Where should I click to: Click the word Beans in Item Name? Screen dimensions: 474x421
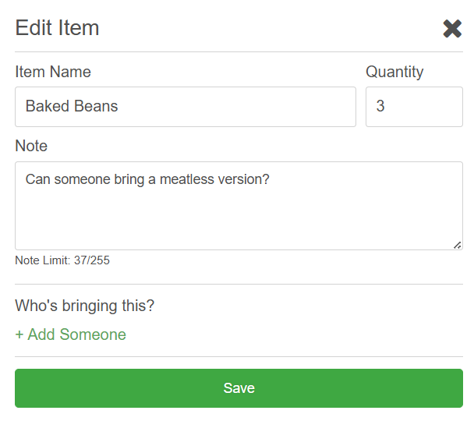tap(97, 106)
